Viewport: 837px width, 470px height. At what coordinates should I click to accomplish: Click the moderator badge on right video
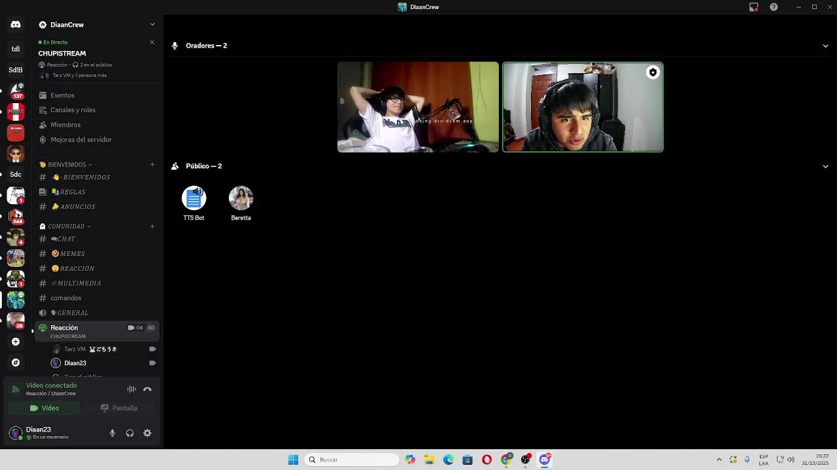click(x=653, y=72)
